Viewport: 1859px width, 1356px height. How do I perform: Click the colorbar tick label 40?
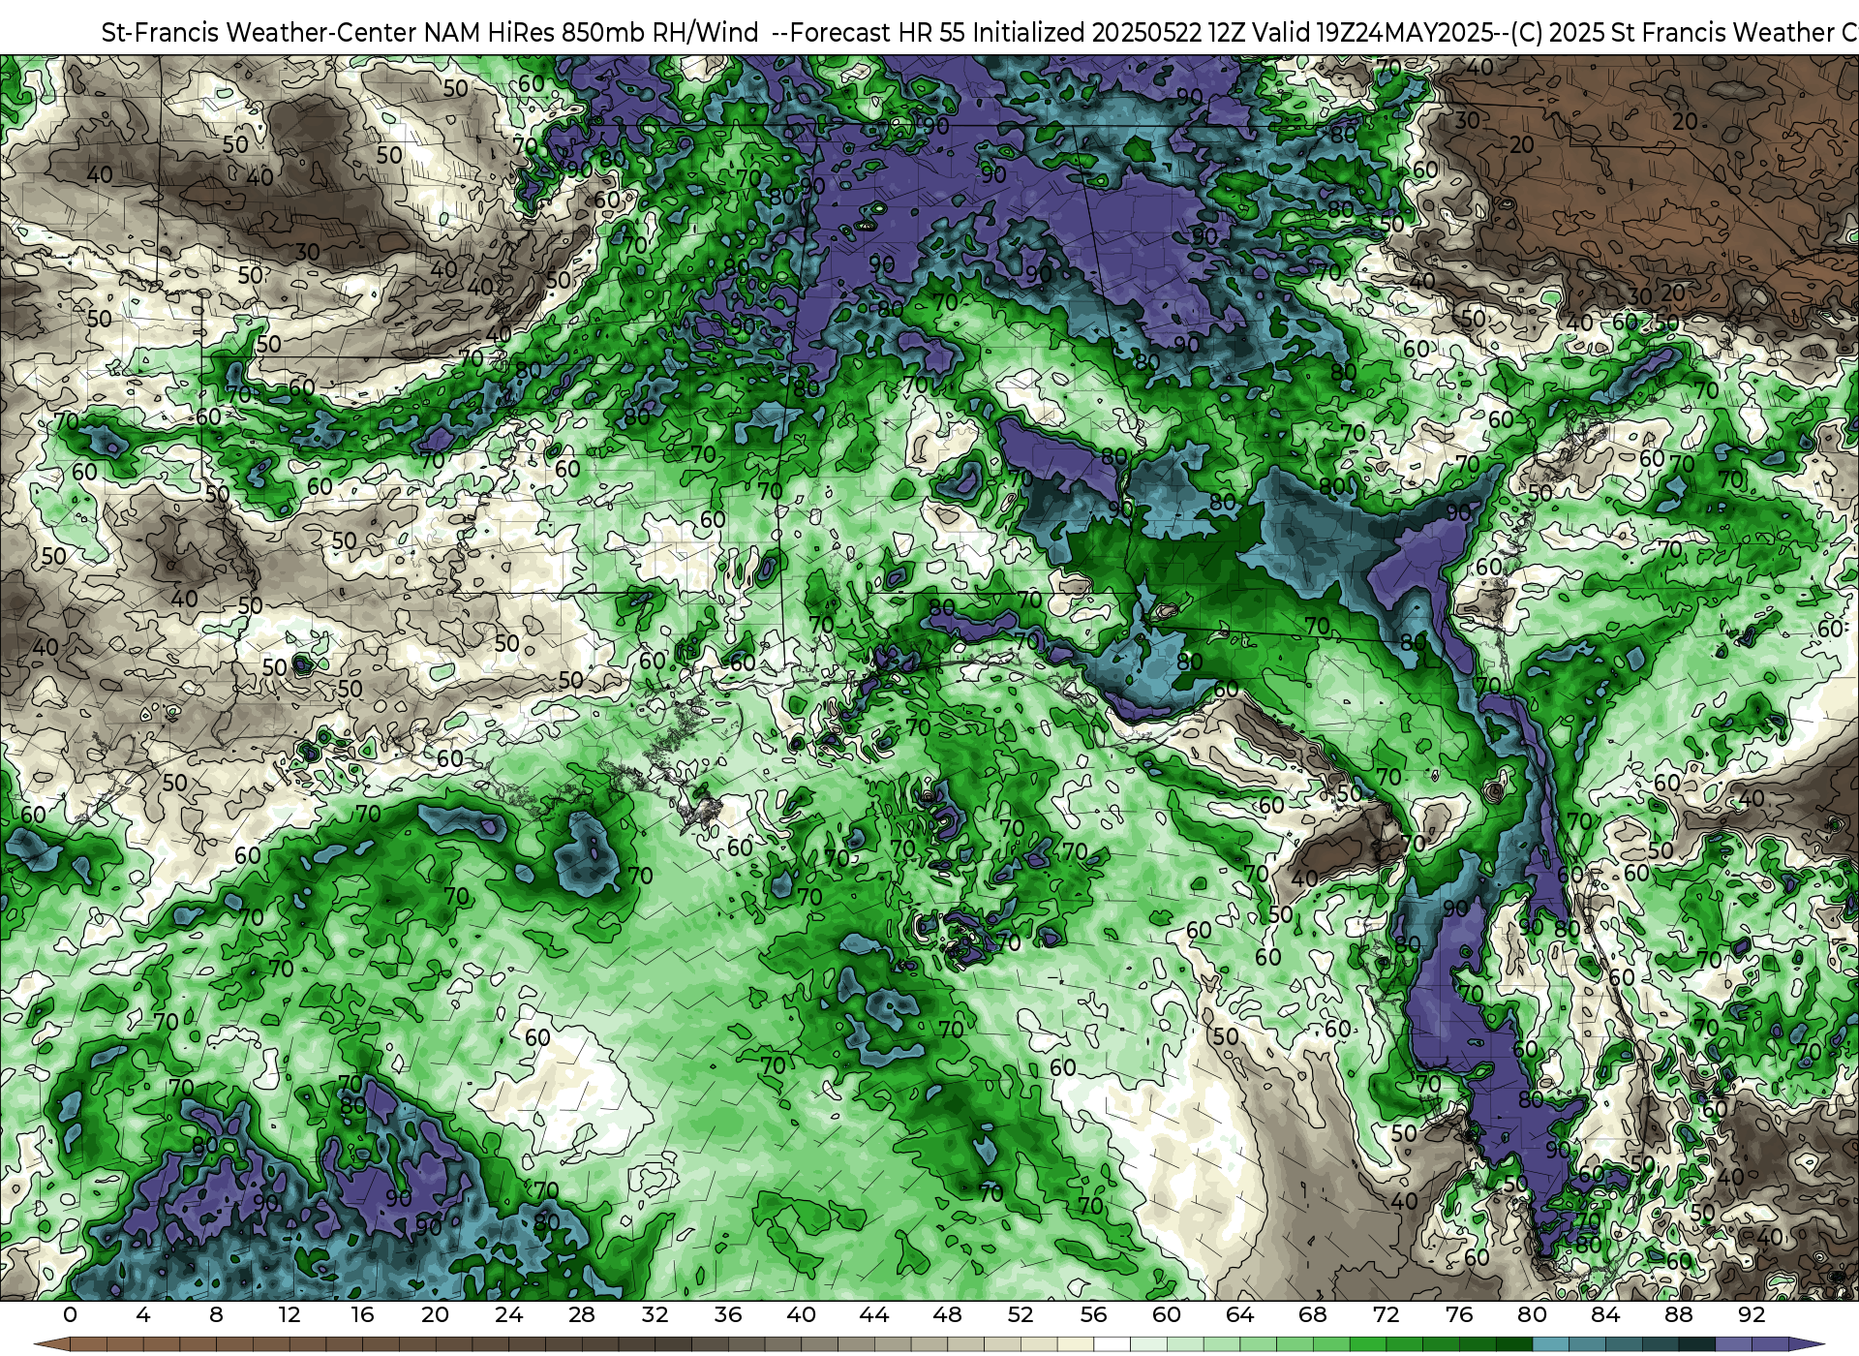[x=801, y=1315]
